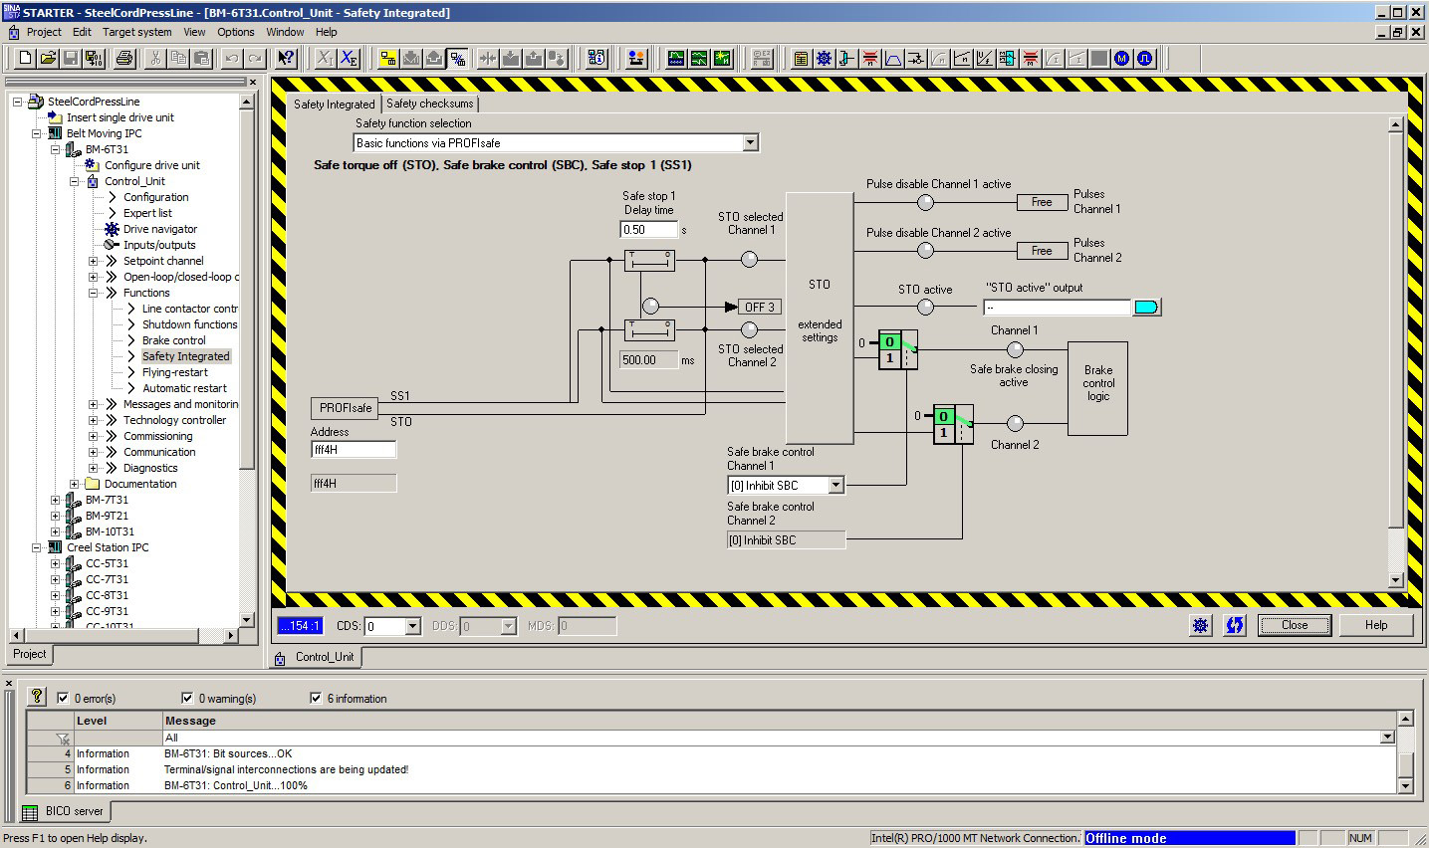Open the expert list toolbar icon

tap(801, 59)
